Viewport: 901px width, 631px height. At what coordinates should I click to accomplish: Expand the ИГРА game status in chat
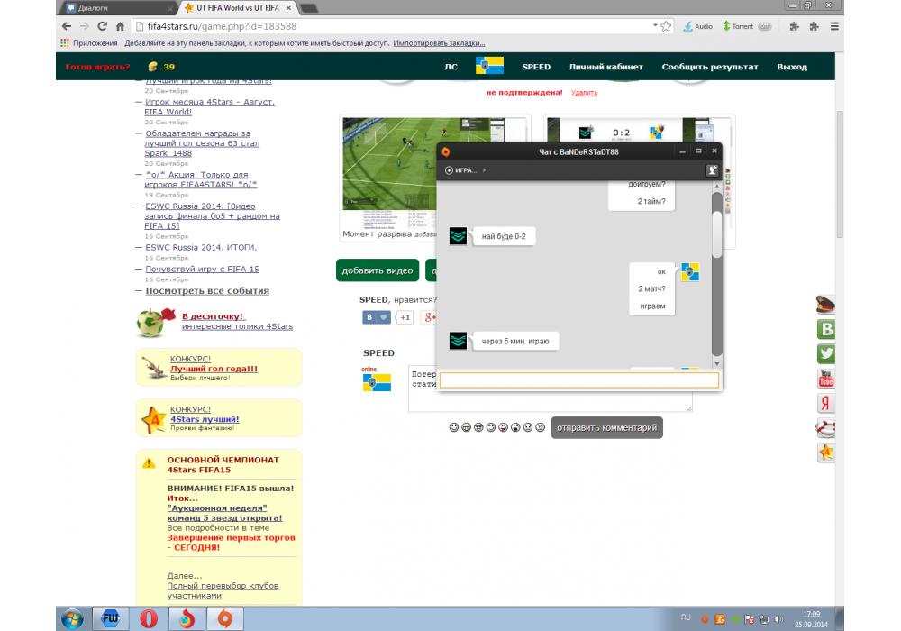pyautogui.click(x=465, y=169)
